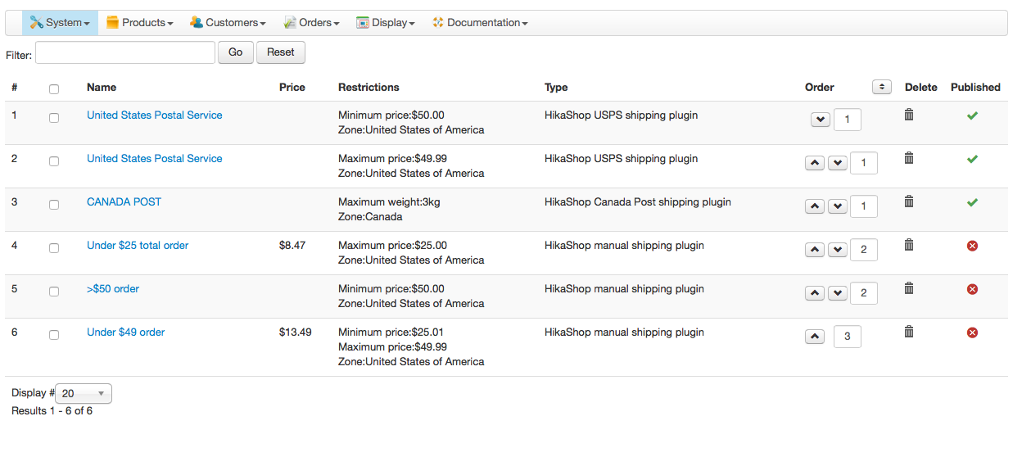Delete the CANADA POST shipping method
This screenshot has width=1022, height=466.
pos(908,201)
